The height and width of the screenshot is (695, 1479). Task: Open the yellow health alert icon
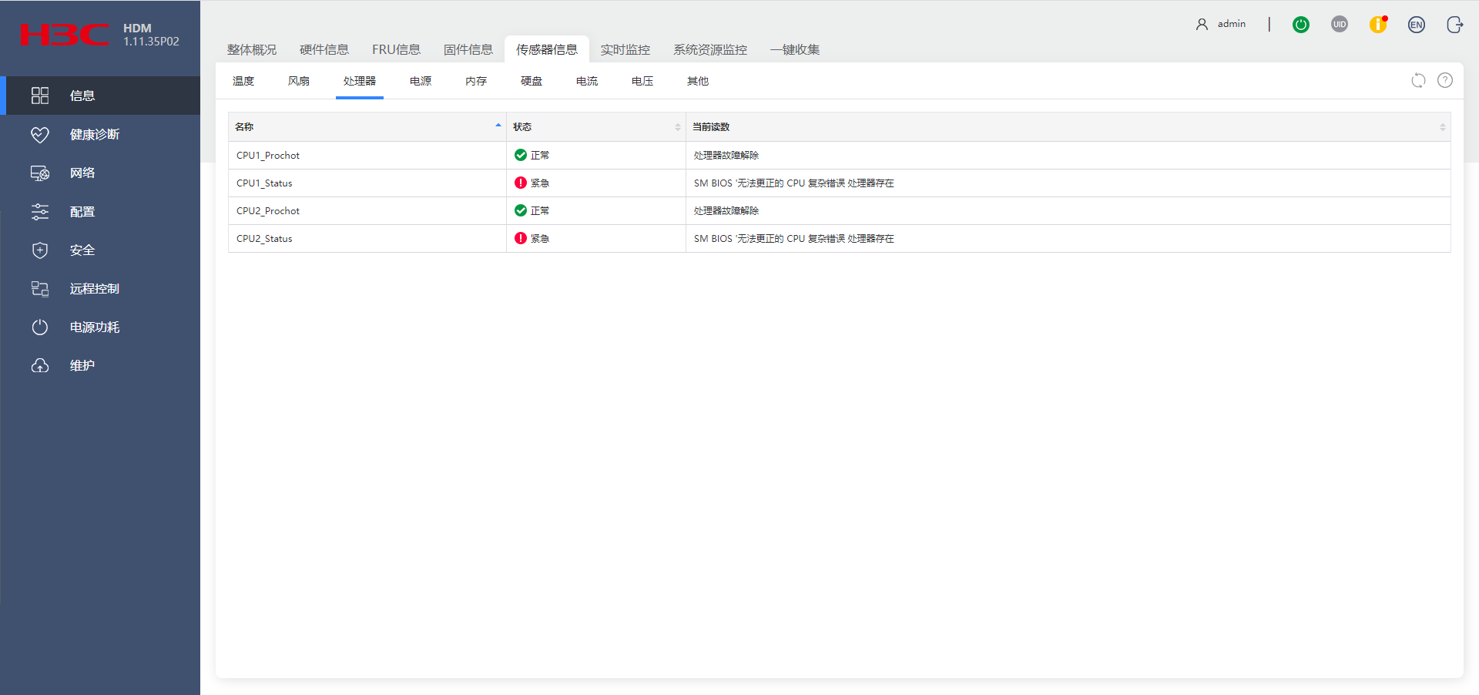click(1378, 25)
